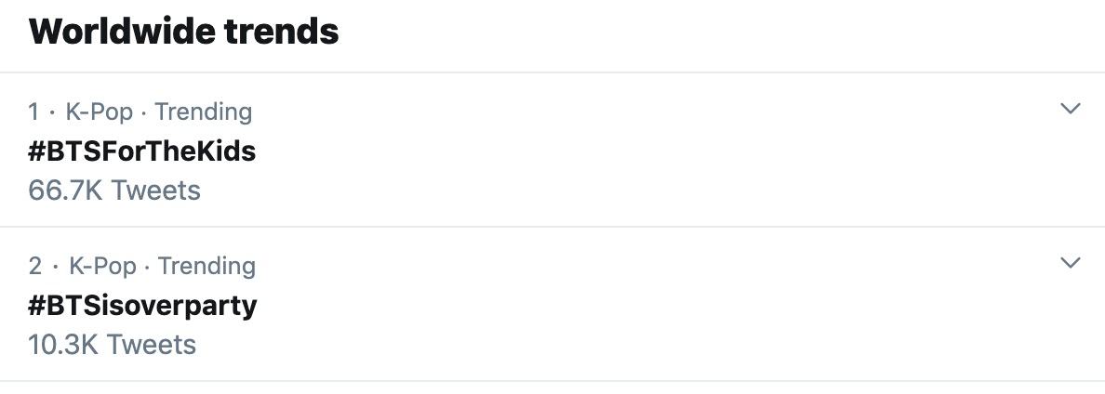Image resolution: width=1105 pixels, height=394 pixels.
Task: Click the rank number 2
Action: pyautogui.click(x=35, y=267)
